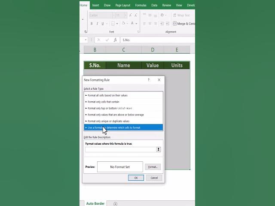Screen dimensions: 275x206
Task: Click the Decrease Indent icon
Action: pyautogui.click(x=162, y=24)
